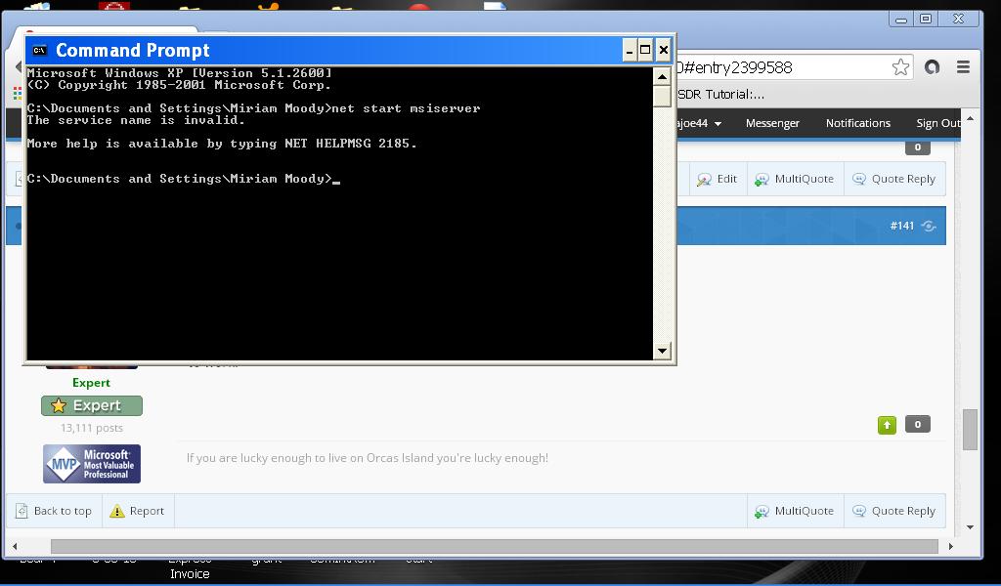Maximize the Command Prompt window
This screenshot has width=1001, height=586.
645,51
